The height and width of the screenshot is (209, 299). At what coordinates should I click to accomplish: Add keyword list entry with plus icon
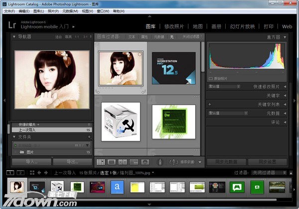[x=210, y=104]
